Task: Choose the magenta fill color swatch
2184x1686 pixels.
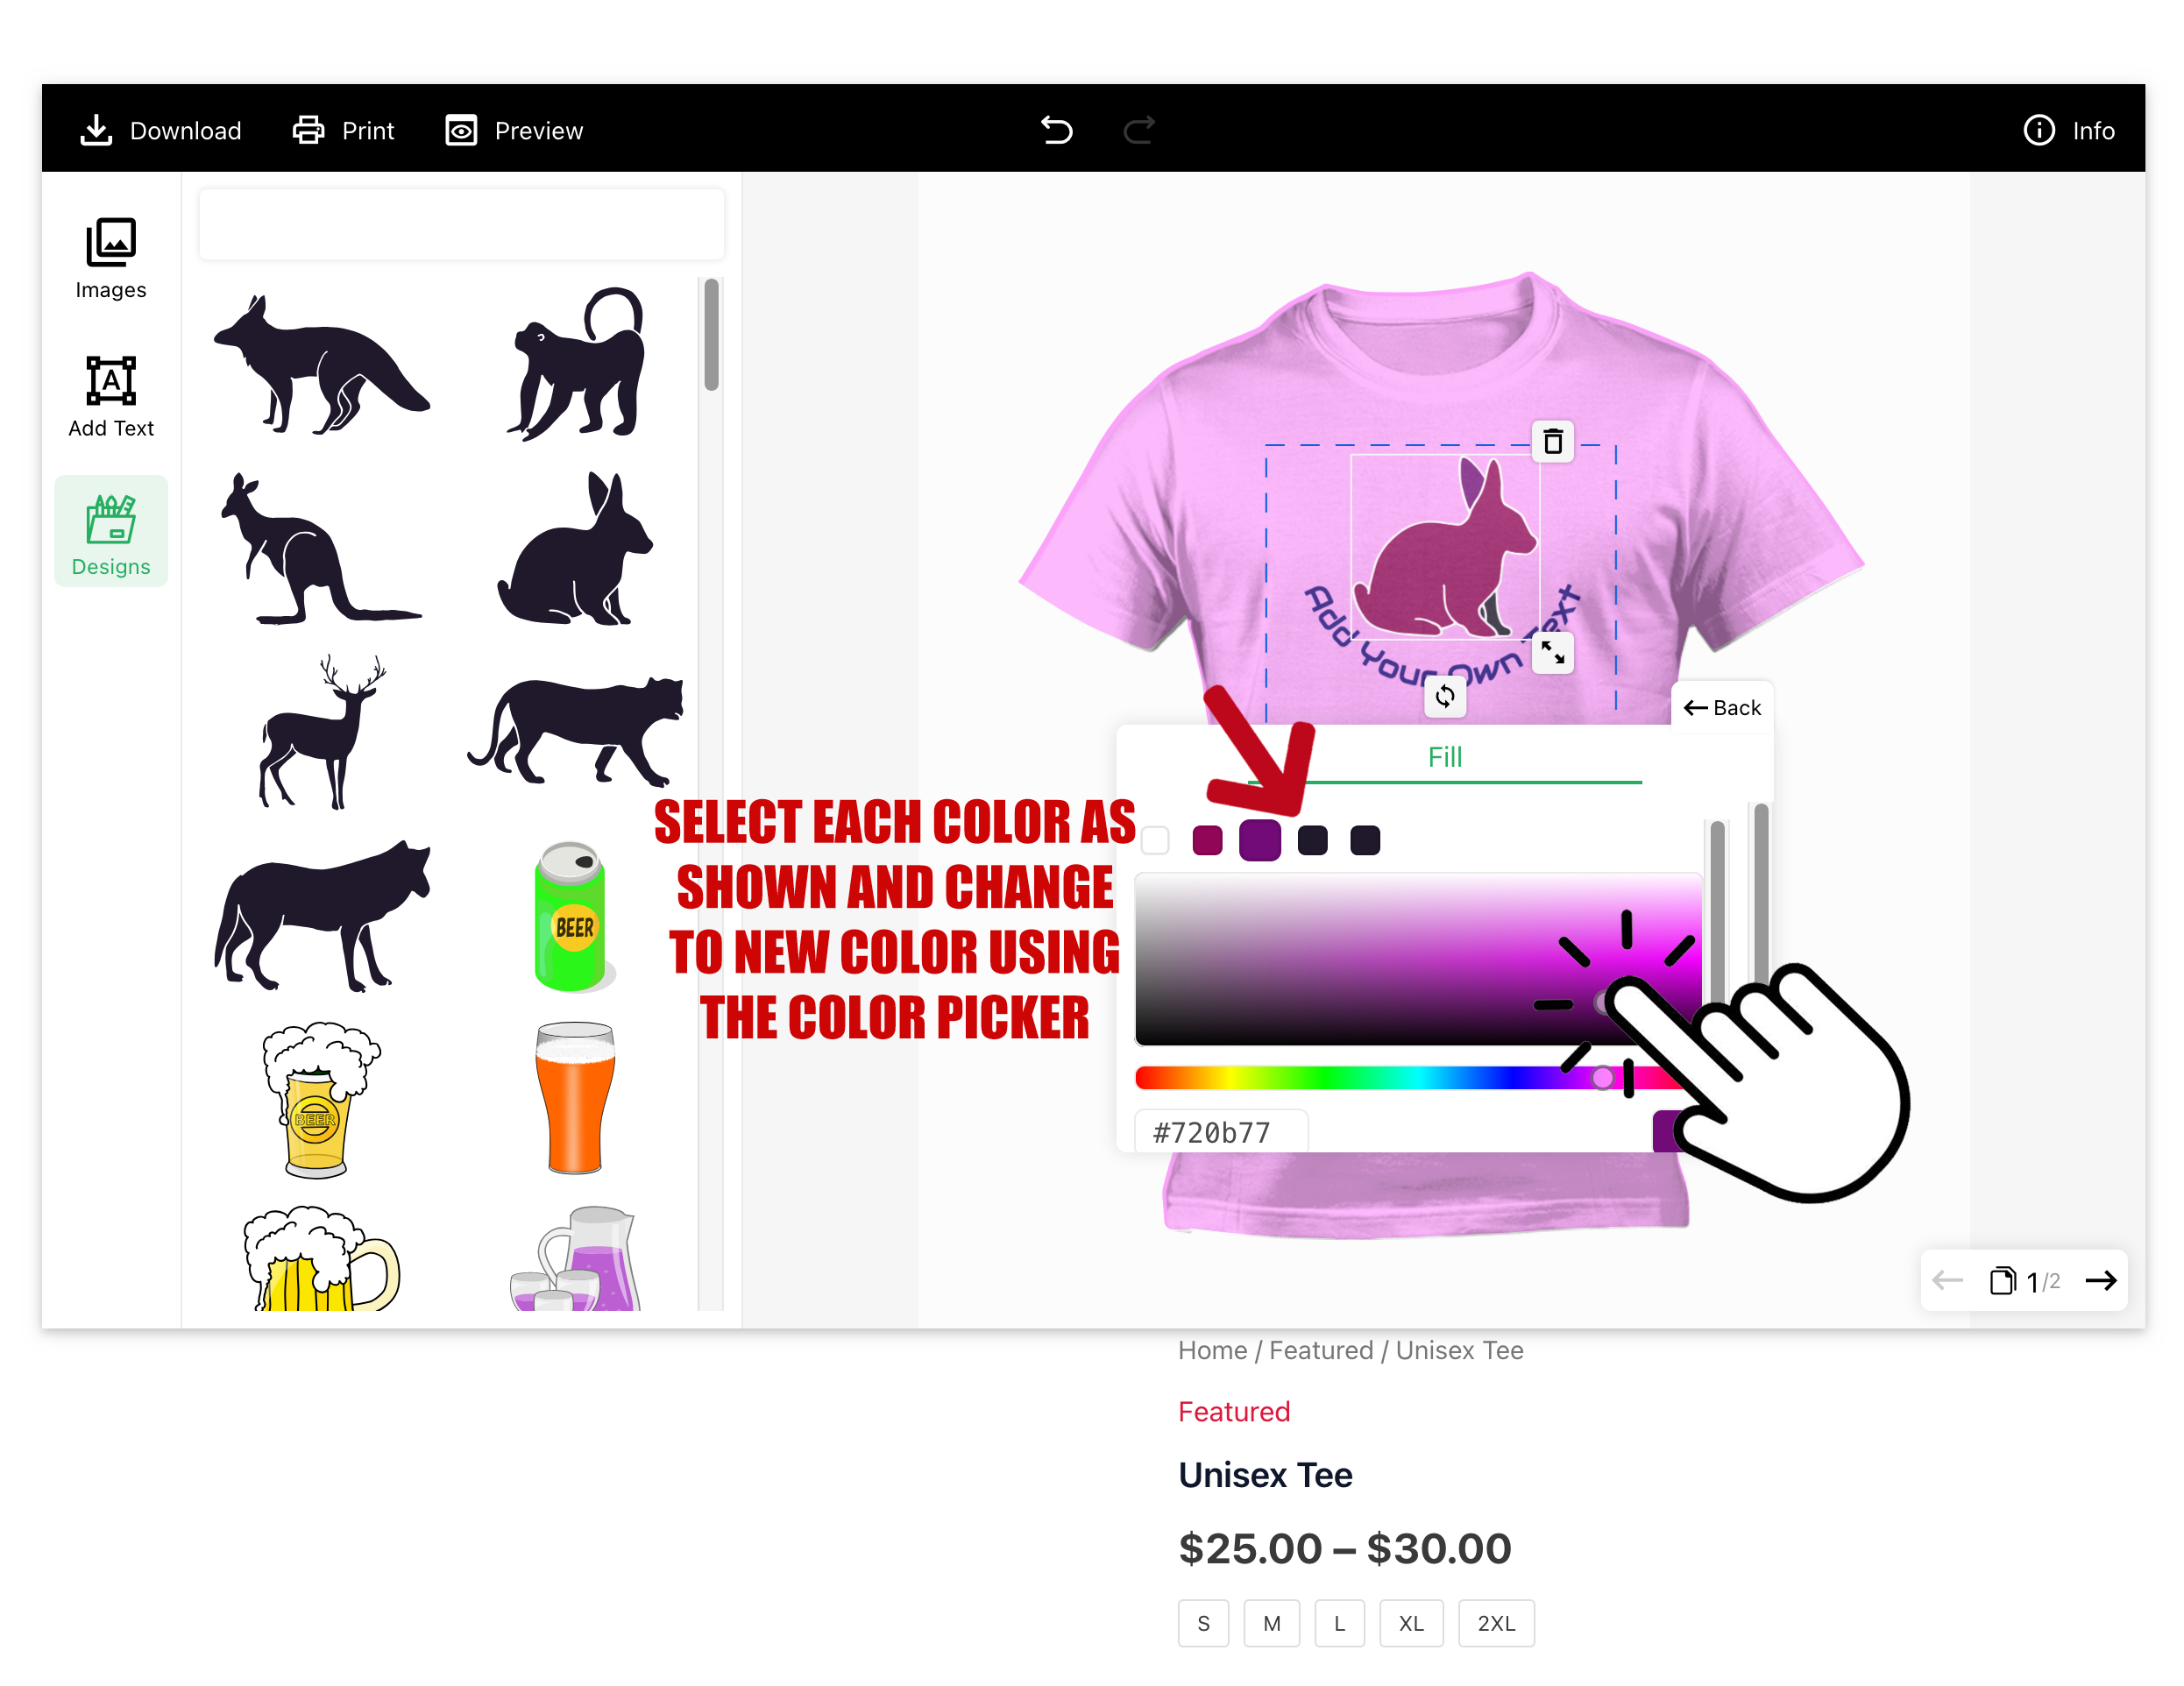Action: pos(1207,840)
